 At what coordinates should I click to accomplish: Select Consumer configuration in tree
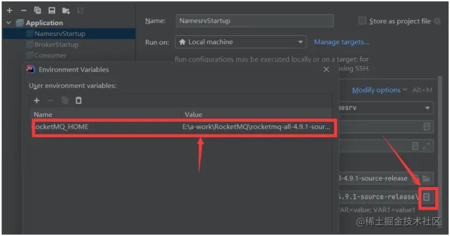coord(50,55)
